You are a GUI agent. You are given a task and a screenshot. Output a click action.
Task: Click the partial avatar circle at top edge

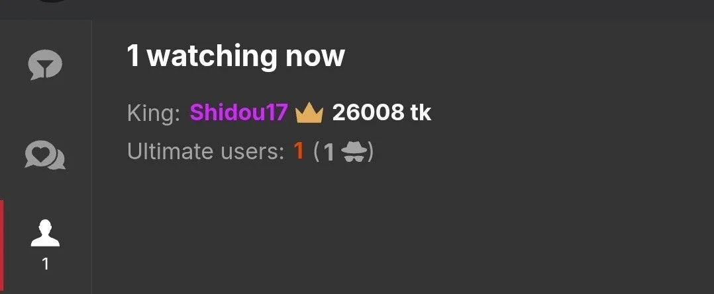tap(52, 1)
